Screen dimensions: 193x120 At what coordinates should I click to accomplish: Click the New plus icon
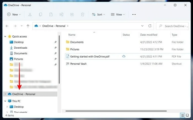pos(9,14)
